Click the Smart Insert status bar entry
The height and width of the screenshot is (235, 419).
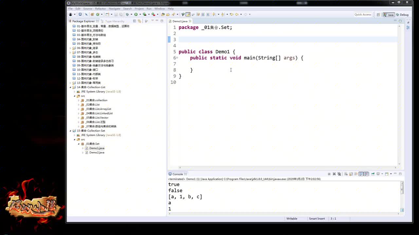pos(317,219)
